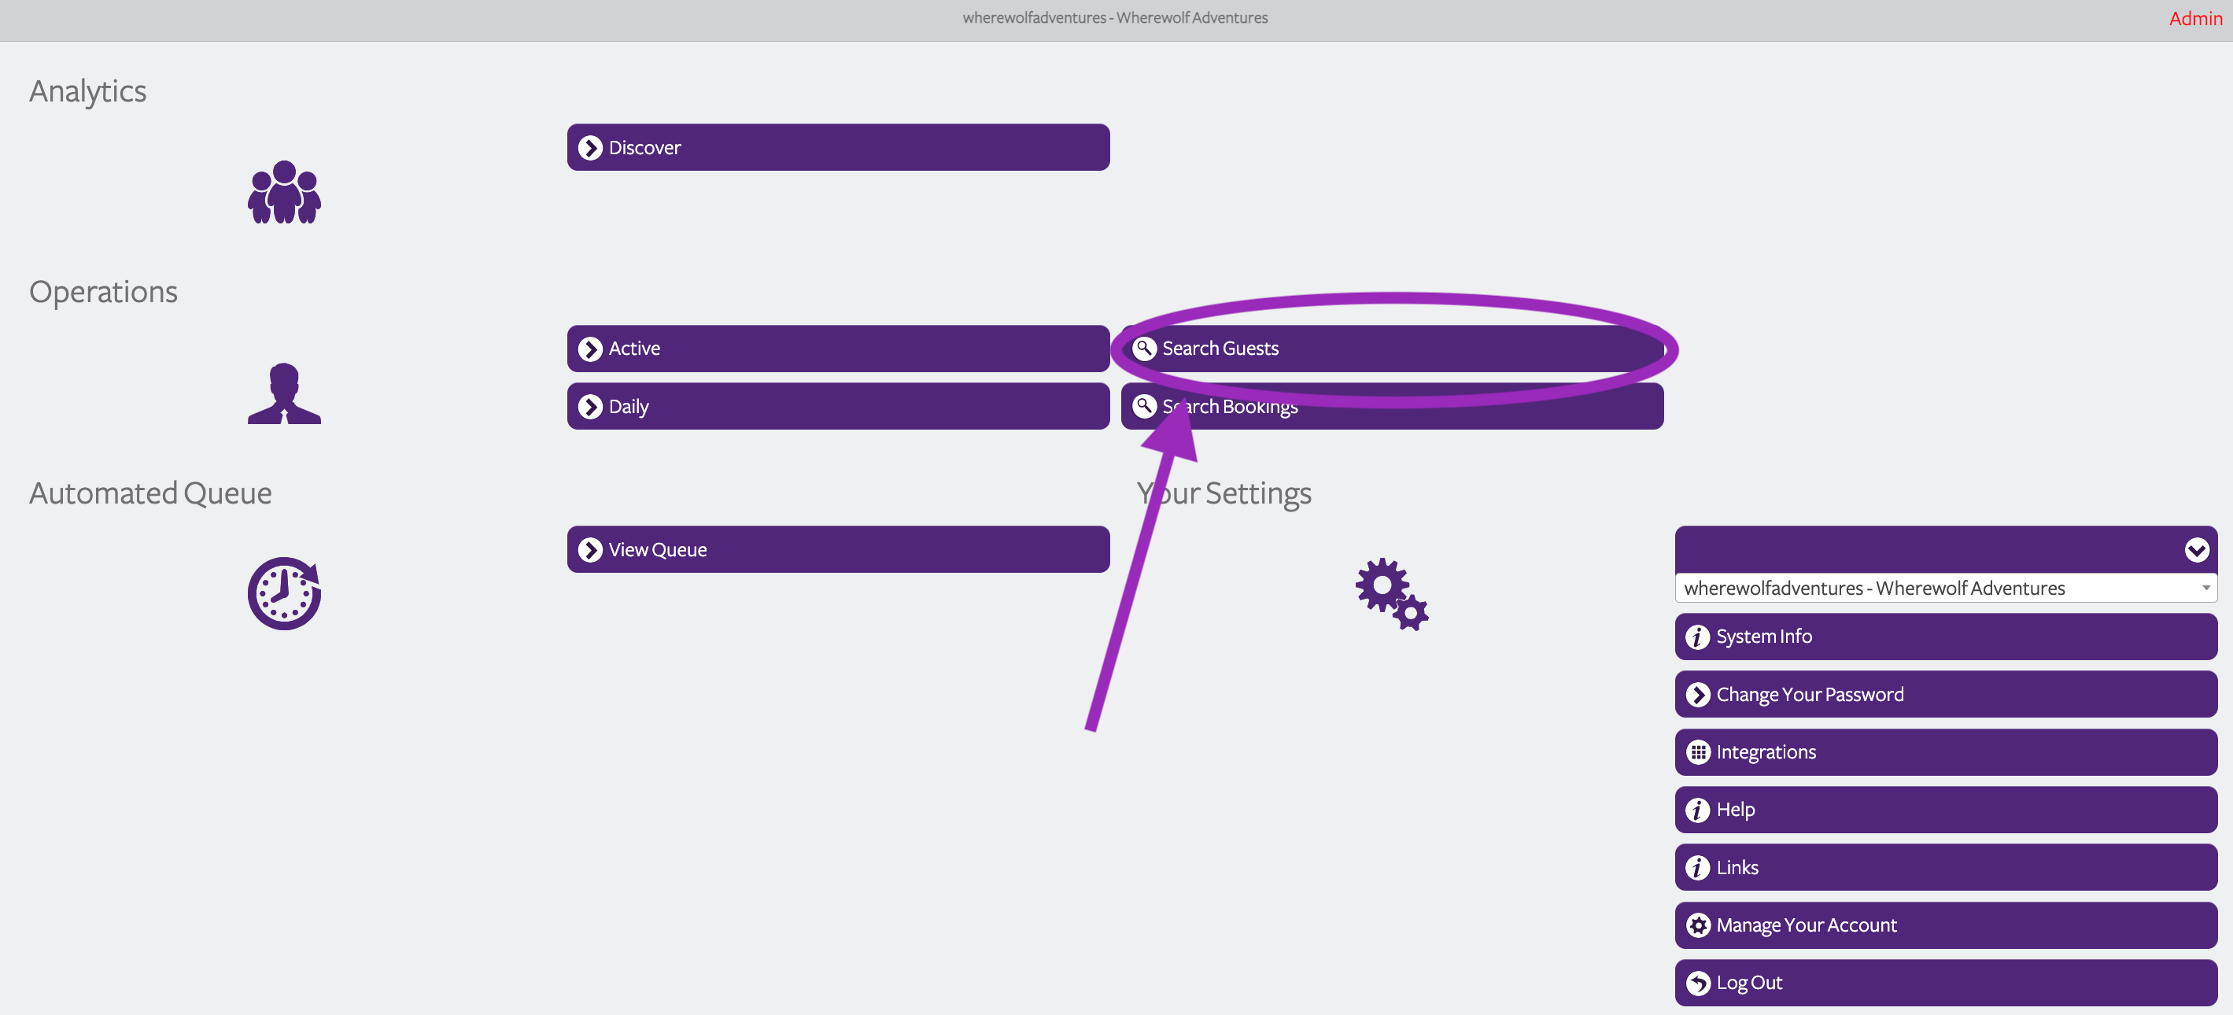Open Search Bookings

pyautogui.click(x=1392, y=407)
